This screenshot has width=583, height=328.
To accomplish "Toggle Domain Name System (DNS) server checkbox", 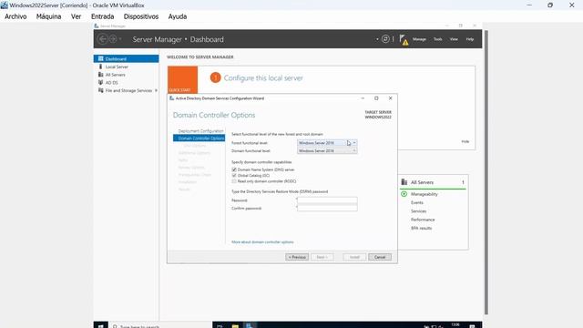I will click(234, 169).
